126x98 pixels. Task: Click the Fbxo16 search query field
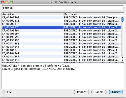[63, 8]
